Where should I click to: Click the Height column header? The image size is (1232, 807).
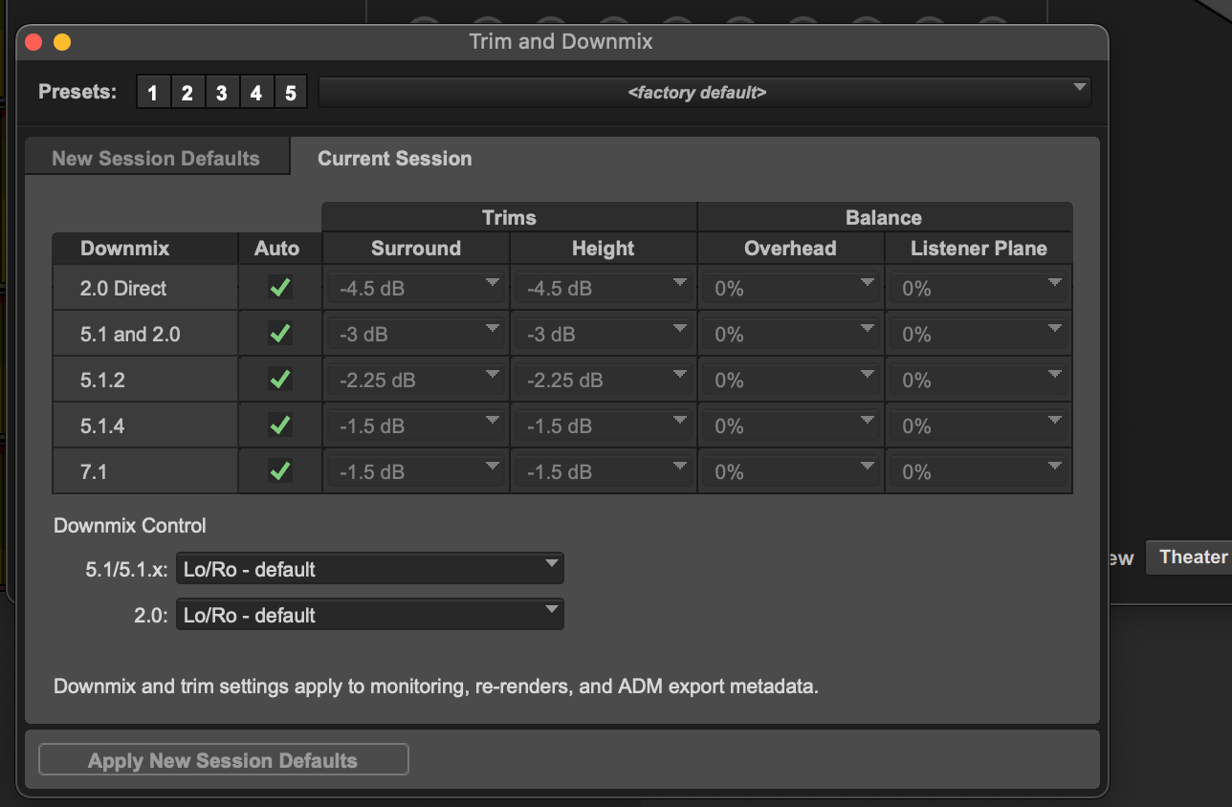point(604,249)
